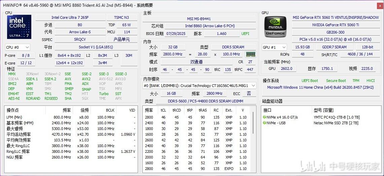Select the 最大 Ring/LLC row
The height and width of the screenshot is (176, 384).
(71, 146)
